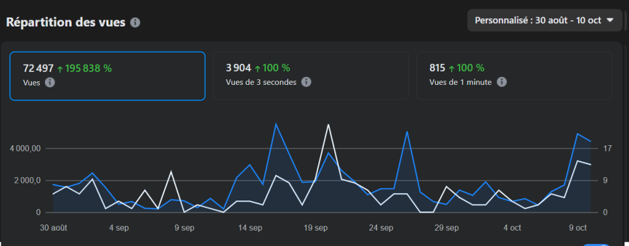Toggle the blue switch at bottom right
629x246 pixels.
595,245
